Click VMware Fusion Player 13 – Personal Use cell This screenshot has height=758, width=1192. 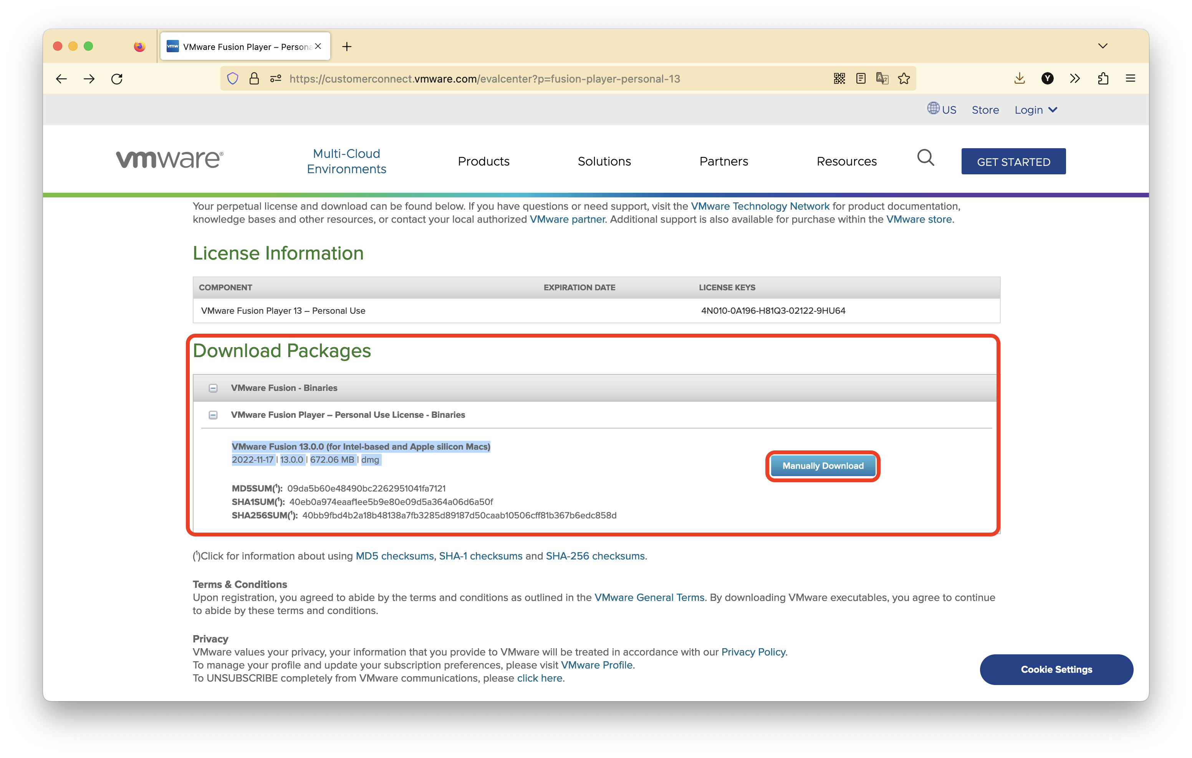tap(283, 311)
